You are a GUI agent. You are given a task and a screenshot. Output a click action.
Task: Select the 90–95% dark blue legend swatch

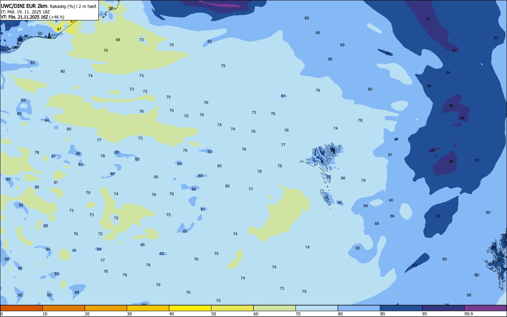[x=401, y=308]
